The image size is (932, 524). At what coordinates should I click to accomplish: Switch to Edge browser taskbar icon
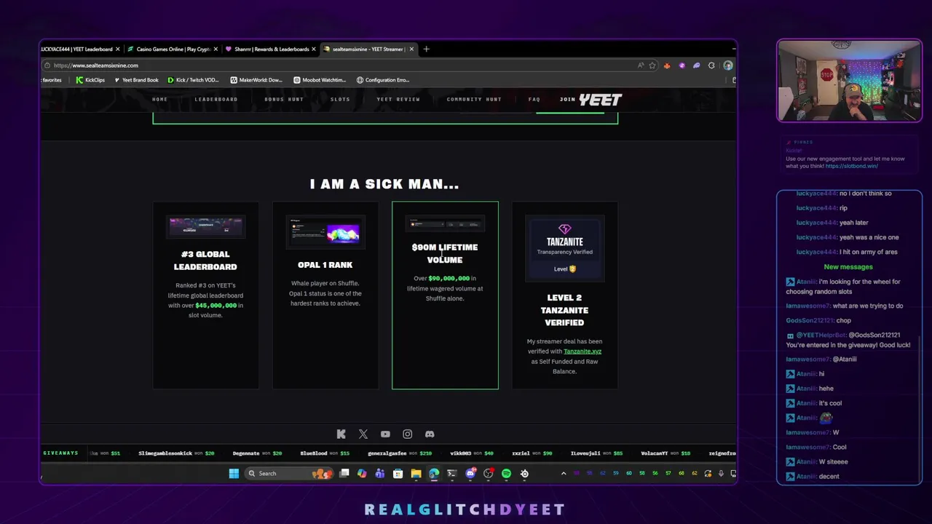click(434, 473)
